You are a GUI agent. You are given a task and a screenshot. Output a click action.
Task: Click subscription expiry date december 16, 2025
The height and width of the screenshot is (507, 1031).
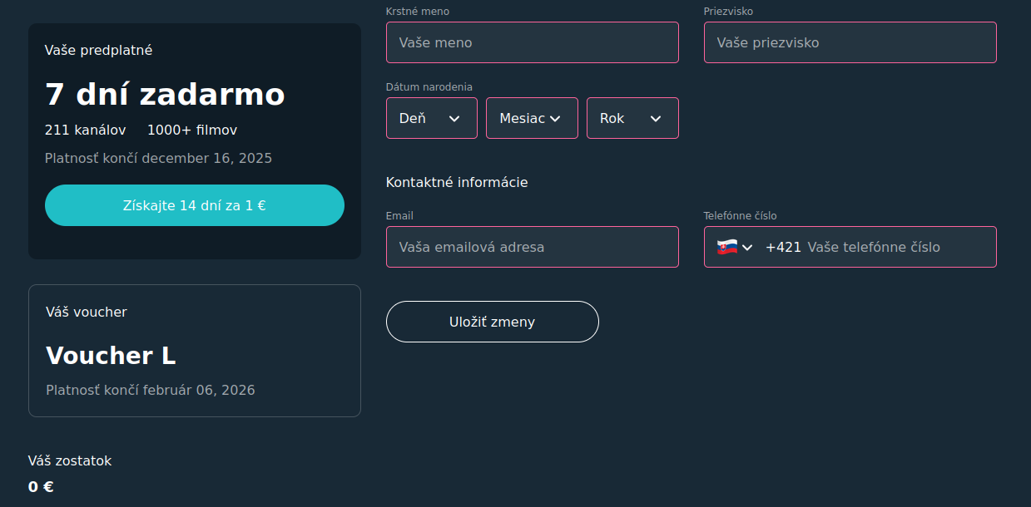(x=206, y=158)
